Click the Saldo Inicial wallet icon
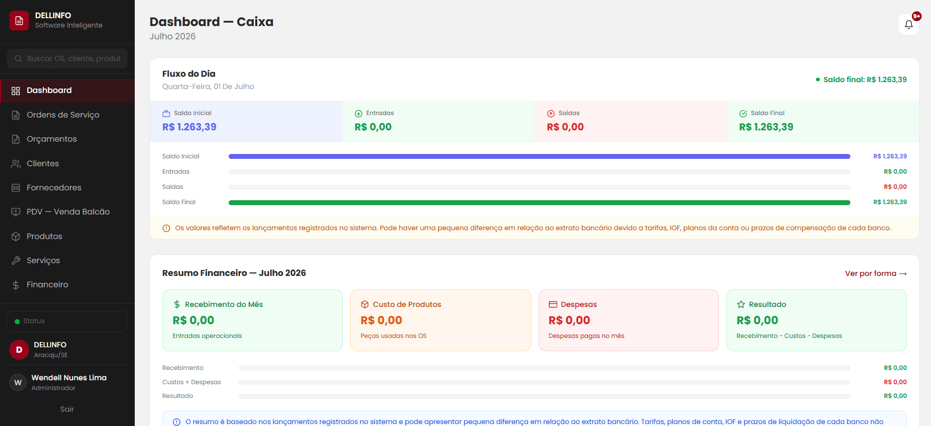931x426 pixels. pyautogui.click(x=166, y=113)
